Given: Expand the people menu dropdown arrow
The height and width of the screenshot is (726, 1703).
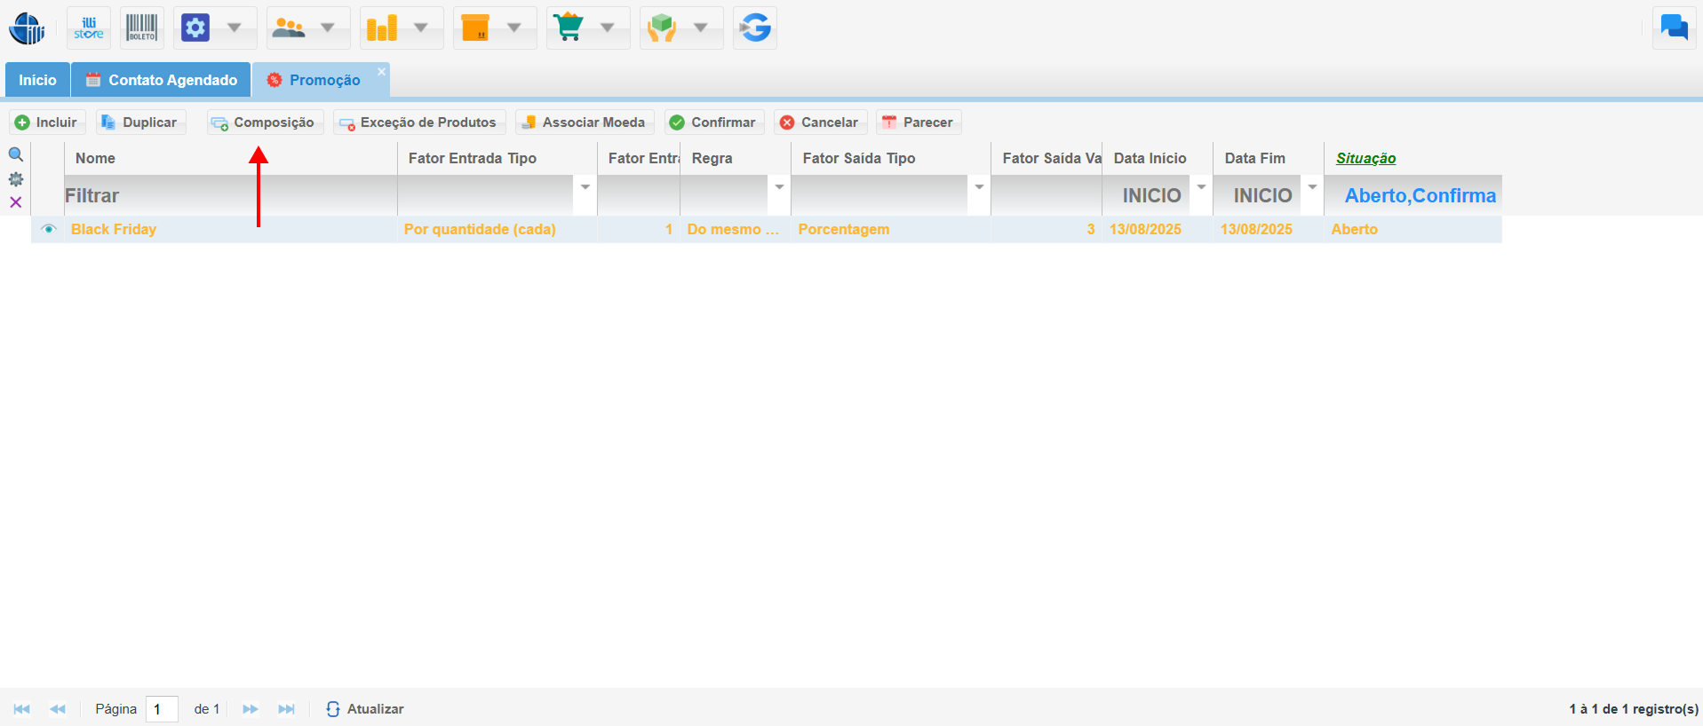Looking at the screenshot, I should coord(328,28).
